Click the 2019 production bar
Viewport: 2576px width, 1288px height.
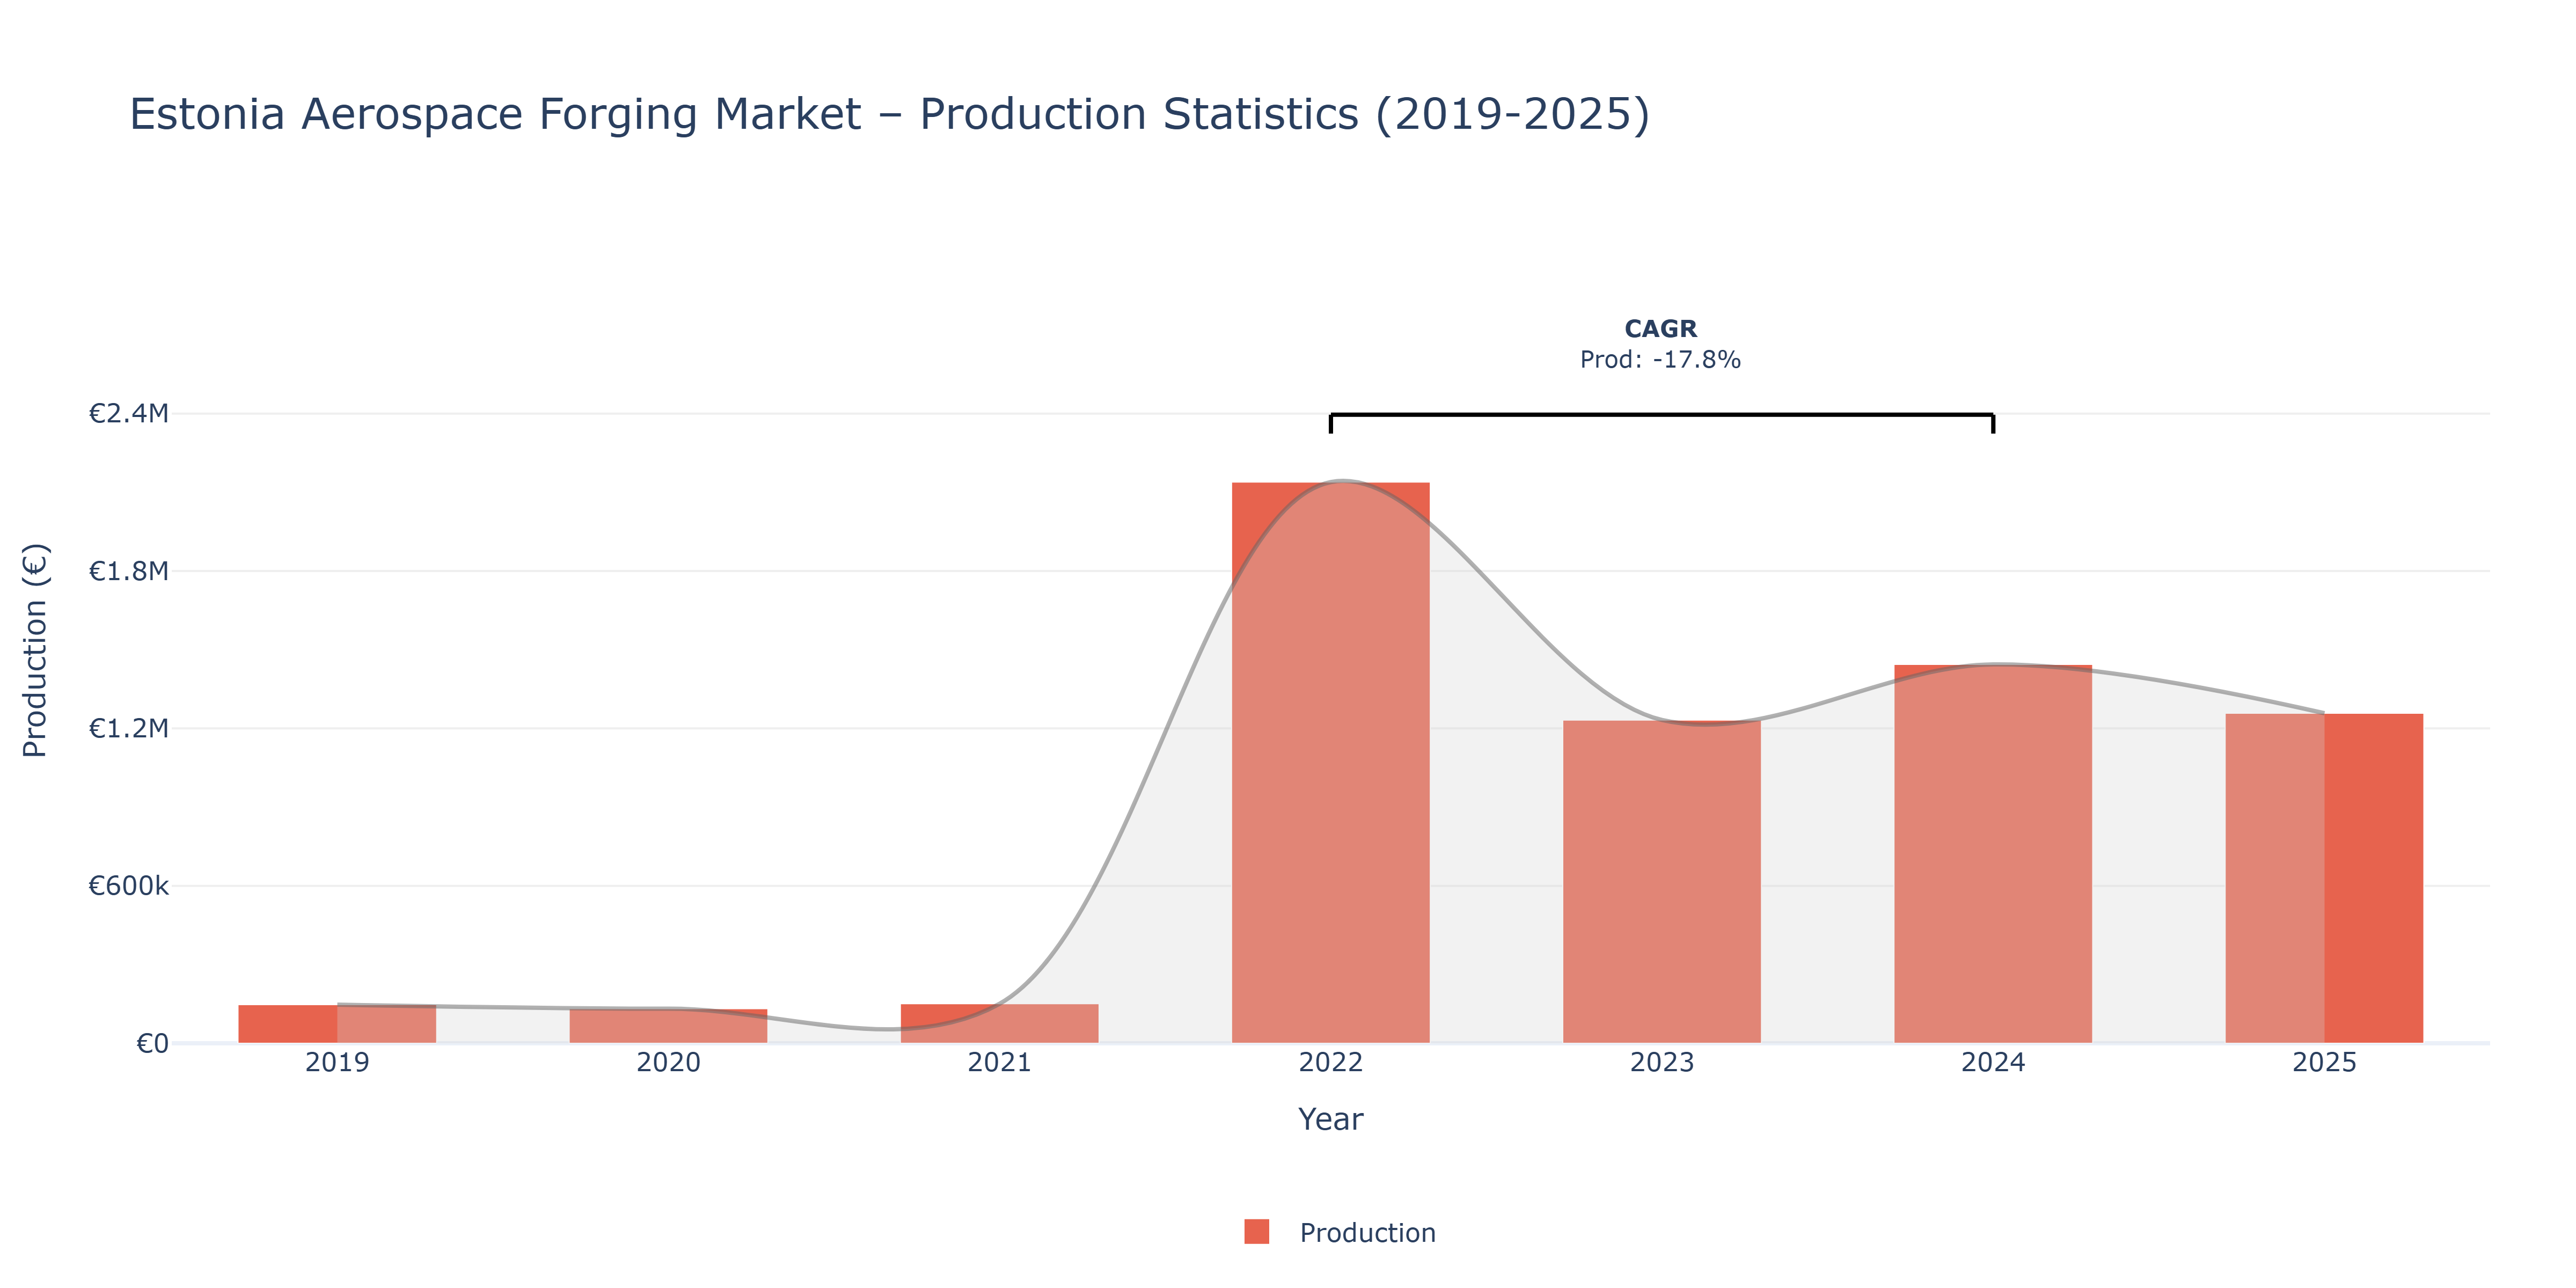pyautogui.click(x=337, y=1024)
